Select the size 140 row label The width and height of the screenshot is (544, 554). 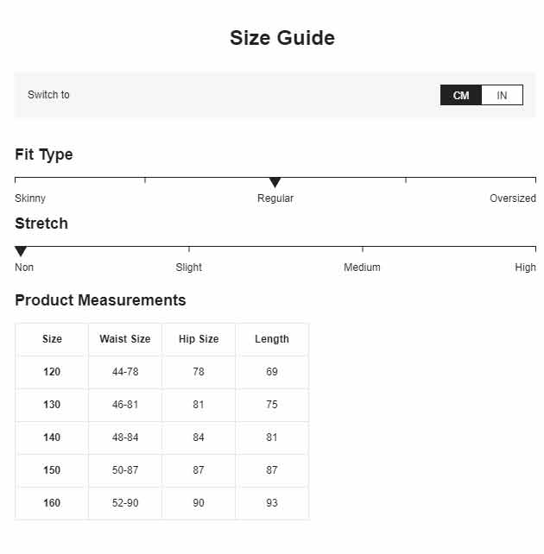point(52,438)
